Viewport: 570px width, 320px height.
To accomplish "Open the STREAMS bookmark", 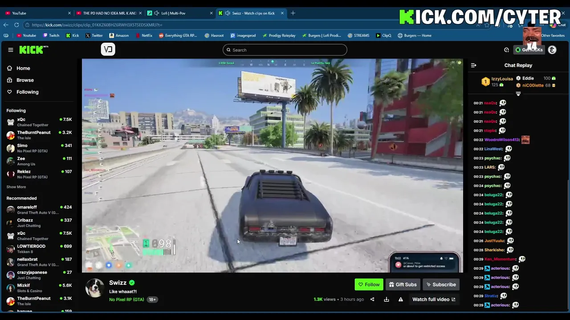I will pos(358,36).
